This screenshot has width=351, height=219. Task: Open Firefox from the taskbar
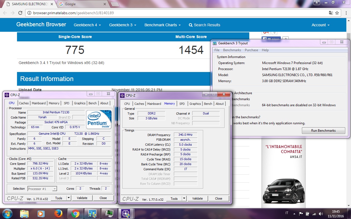[58, 214]
